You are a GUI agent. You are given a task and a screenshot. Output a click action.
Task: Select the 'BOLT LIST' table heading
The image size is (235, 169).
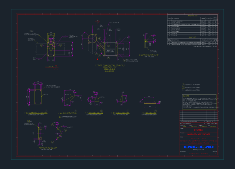point(192,37)
